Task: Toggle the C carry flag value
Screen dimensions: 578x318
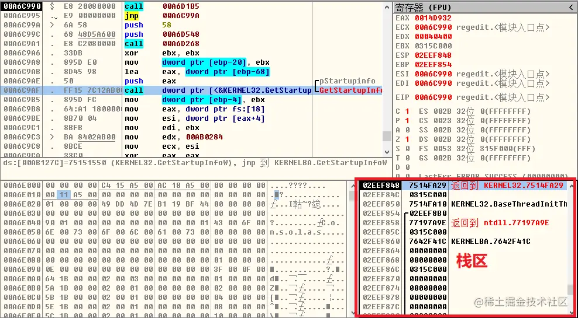Action: [407, 111]
